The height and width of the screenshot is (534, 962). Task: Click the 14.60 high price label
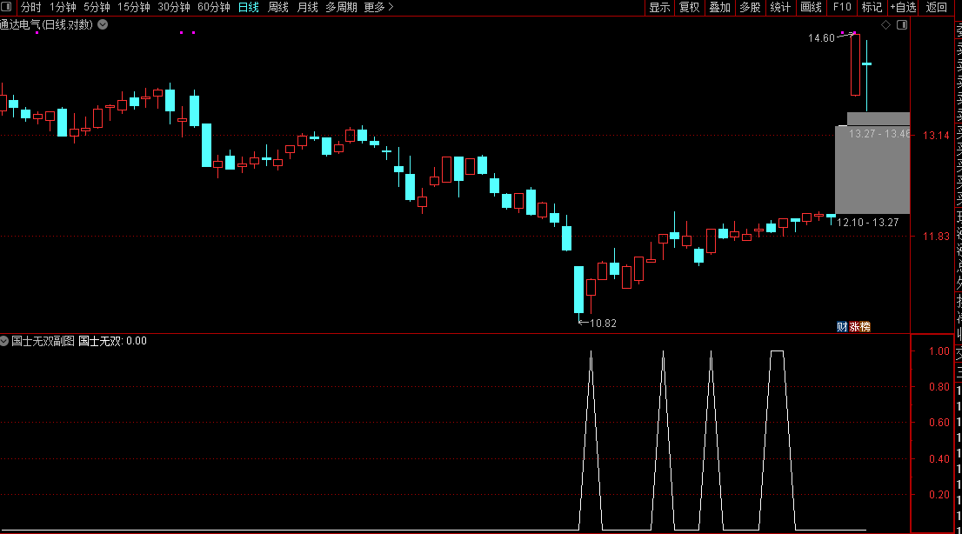coord(821,38)
